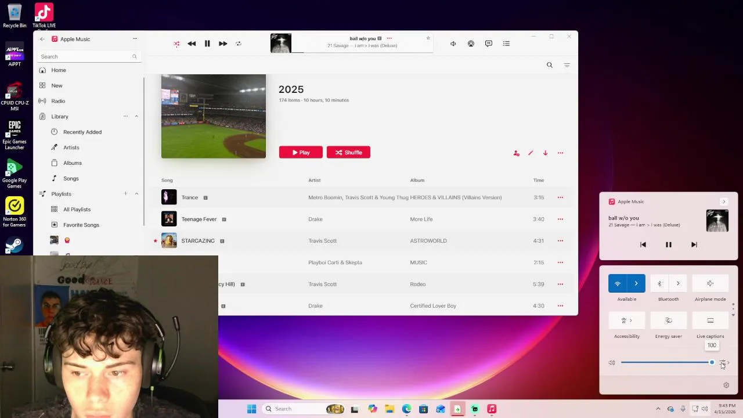Click the collaborate person icon
The height and width of the screenshot is (418, 743).
point(516,153)
